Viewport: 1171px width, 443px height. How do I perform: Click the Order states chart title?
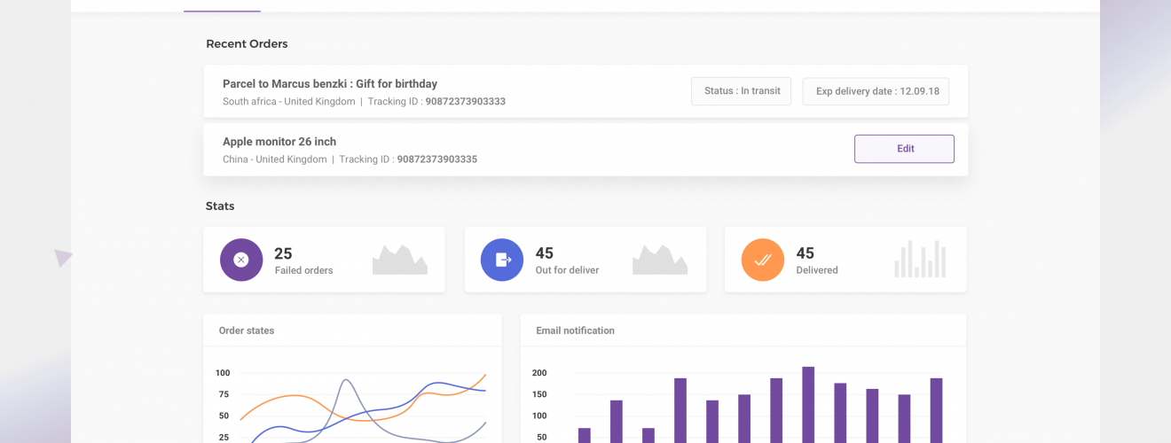(x=247, y=330)
